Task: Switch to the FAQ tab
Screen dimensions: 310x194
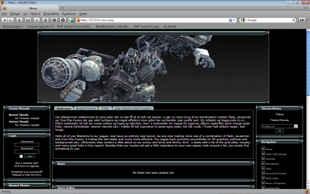Action: click(105, 108)
